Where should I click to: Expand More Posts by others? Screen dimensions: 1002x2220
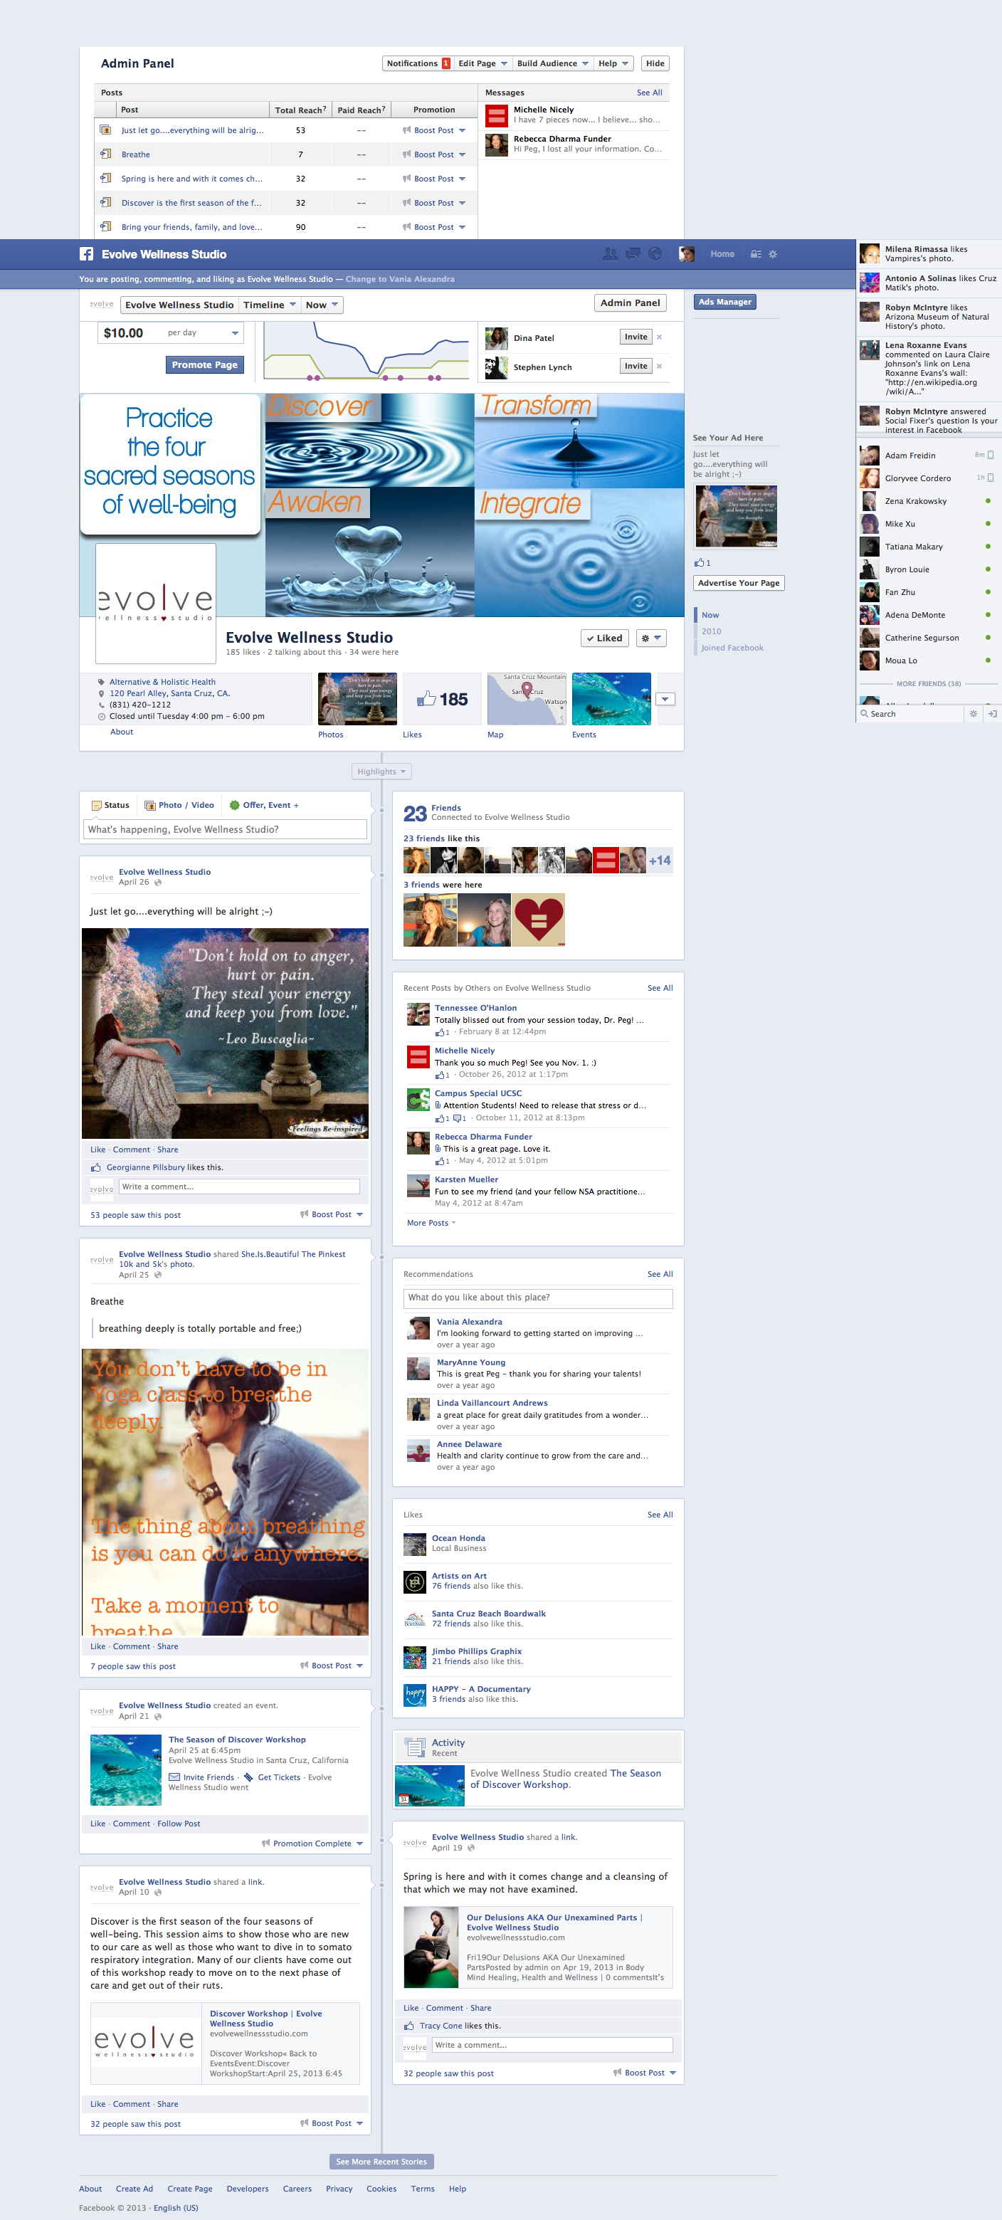click(x=431, y=1223)
